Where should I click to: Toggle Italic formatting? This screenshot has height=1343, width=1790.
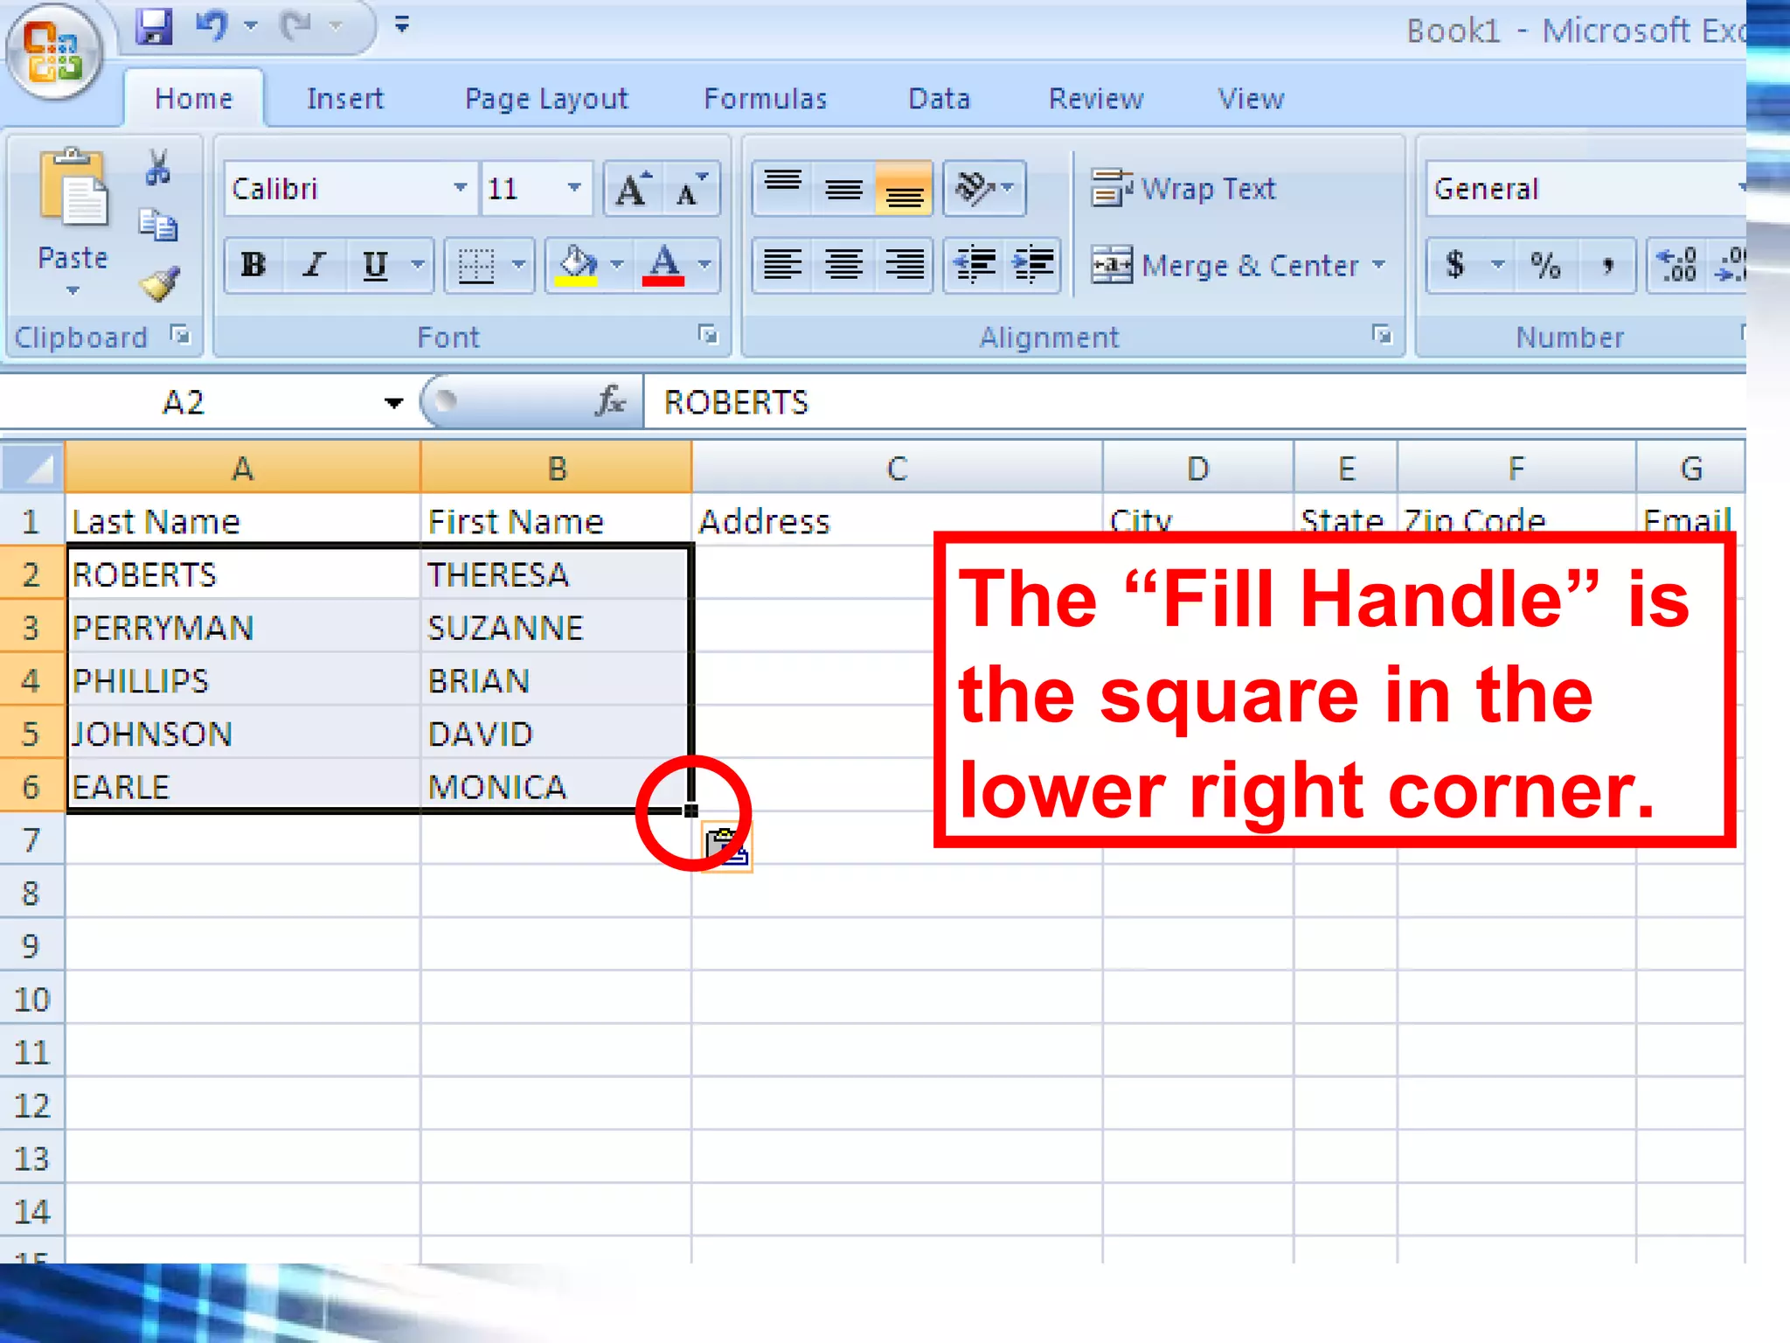pos(314,265)
